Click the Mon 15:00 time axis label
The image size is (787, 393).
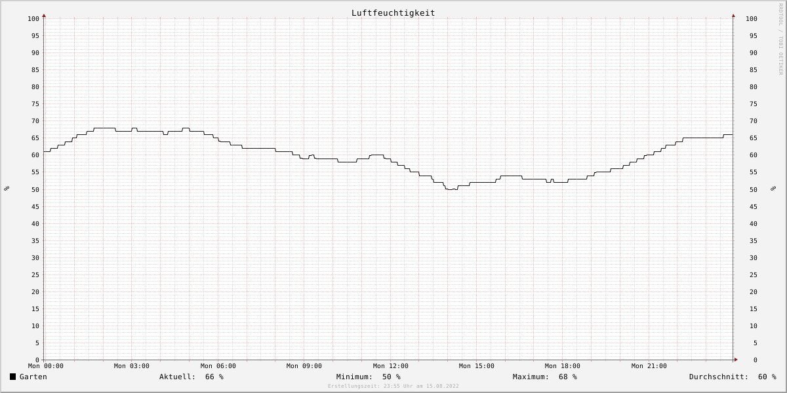click(x=477, y=366)
